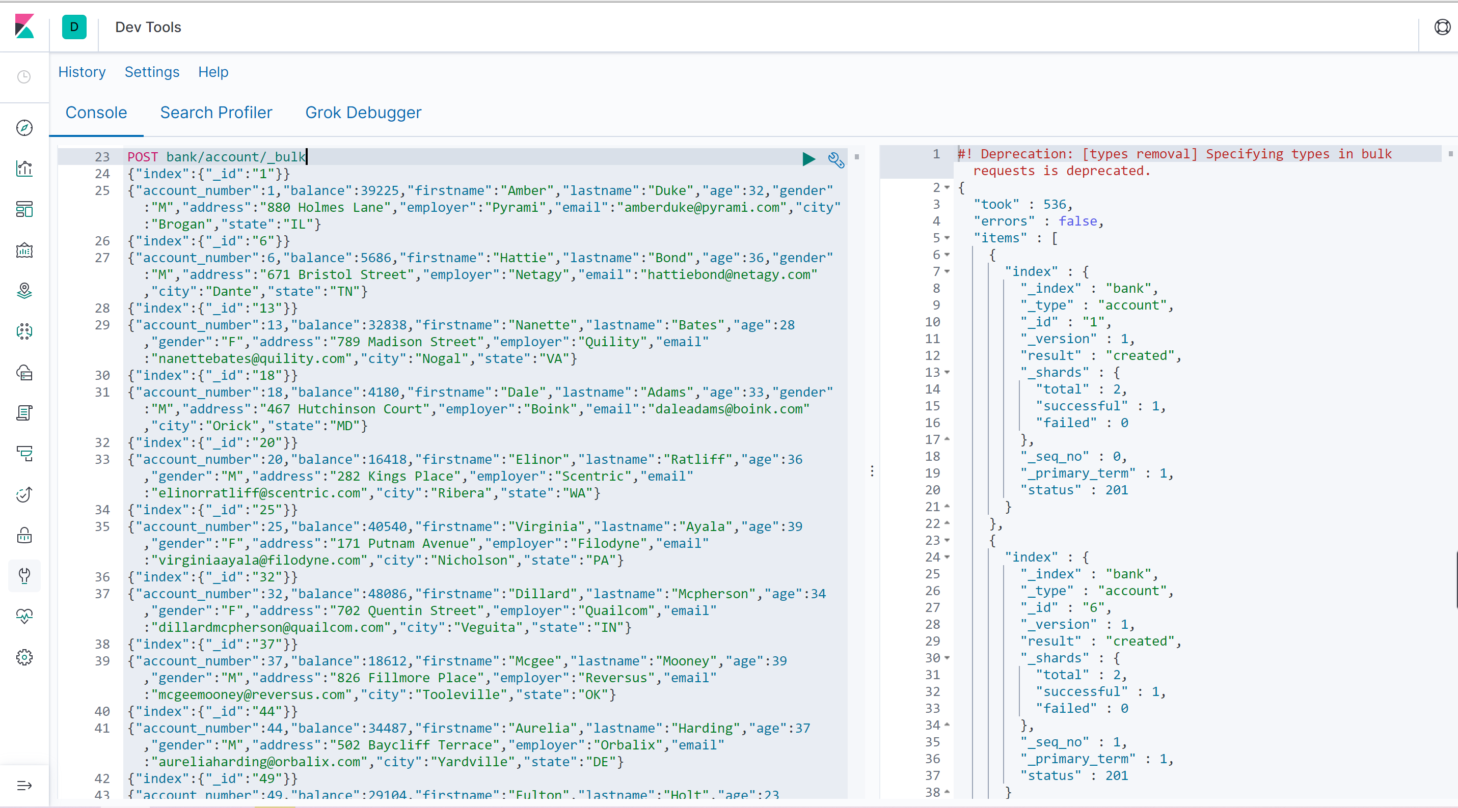This screenshot has width=1458, height=808.
Task: Open Settings link
Action: tap(152, 72)
